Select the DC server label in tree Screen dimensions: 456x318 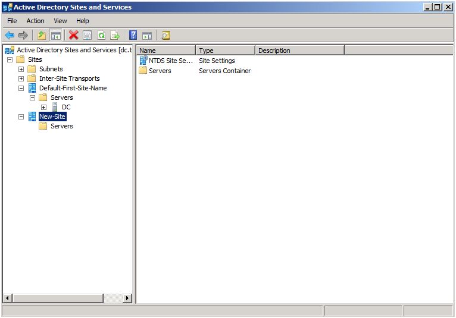tap(66, 107)
